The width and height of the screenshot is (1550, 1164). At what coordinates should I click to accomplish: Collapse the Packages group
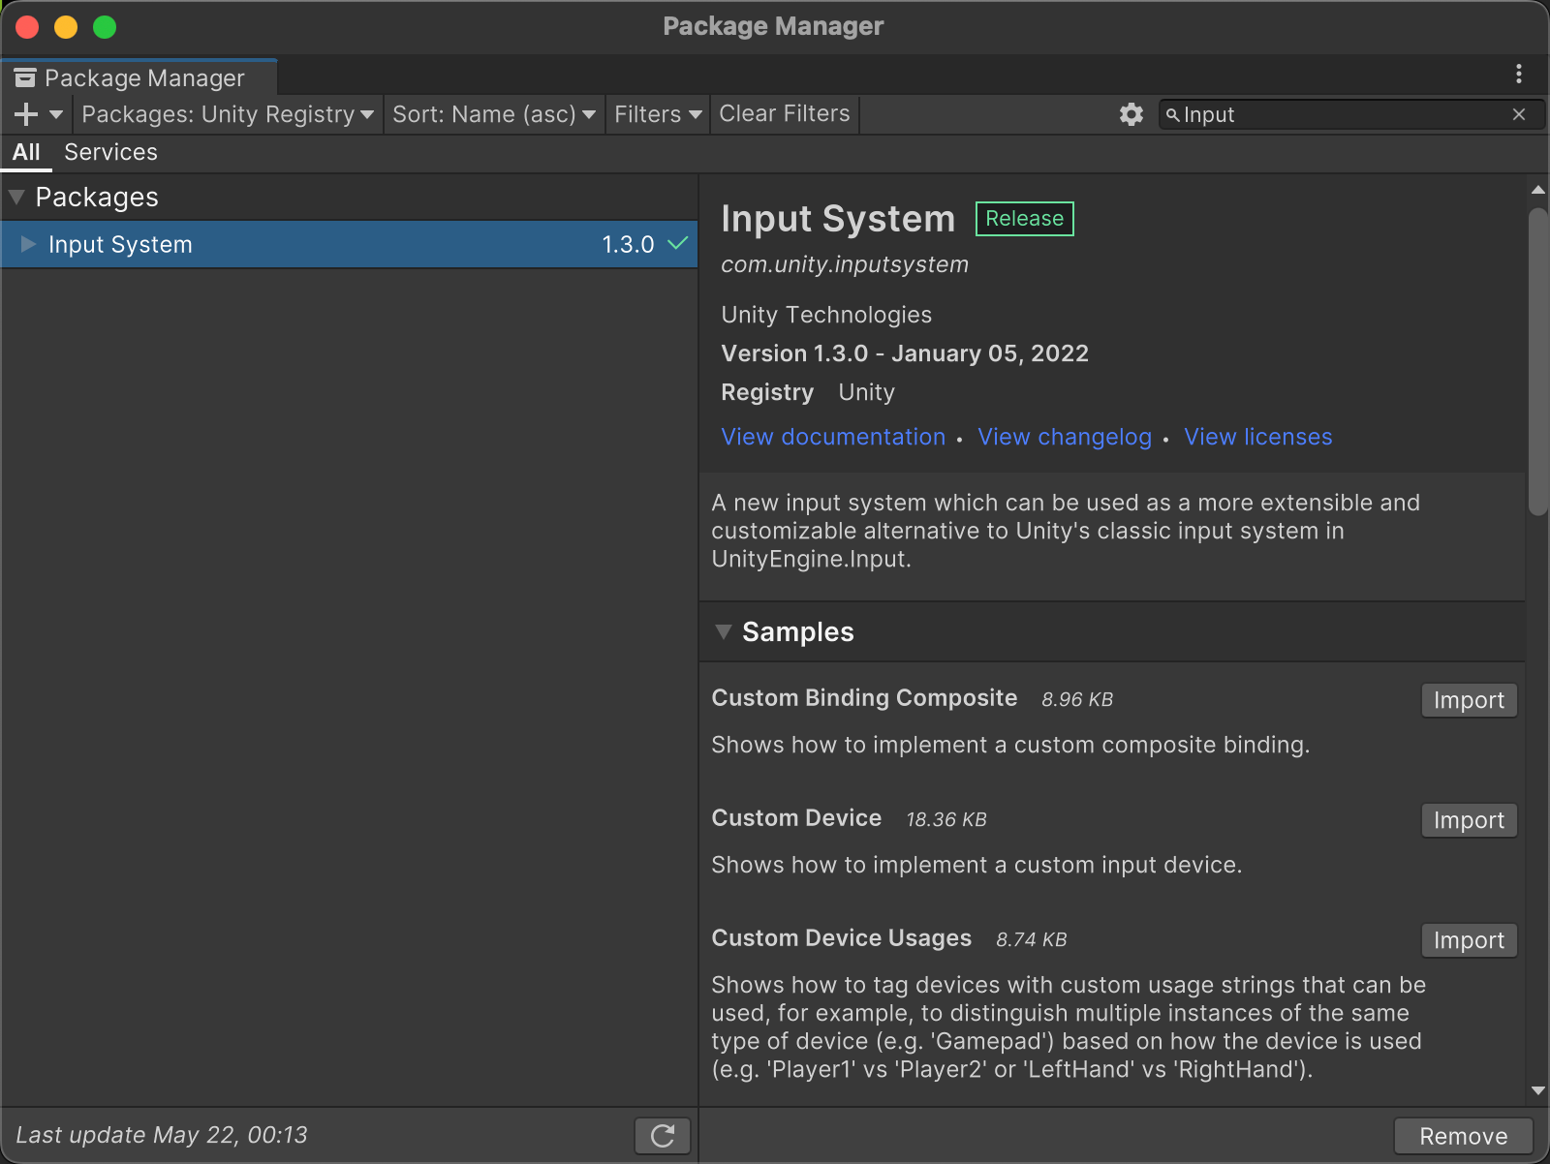click(x=16, y=197)
